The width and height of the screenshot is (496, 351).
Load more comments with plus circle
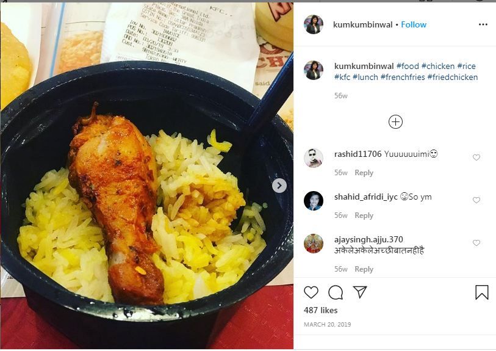(x=395, y=122)
